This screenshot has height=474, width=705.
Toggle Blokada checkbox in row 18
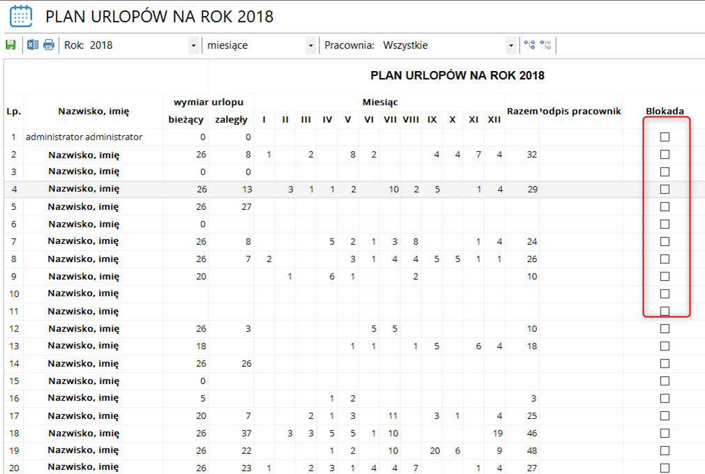[x=665, y=433]
